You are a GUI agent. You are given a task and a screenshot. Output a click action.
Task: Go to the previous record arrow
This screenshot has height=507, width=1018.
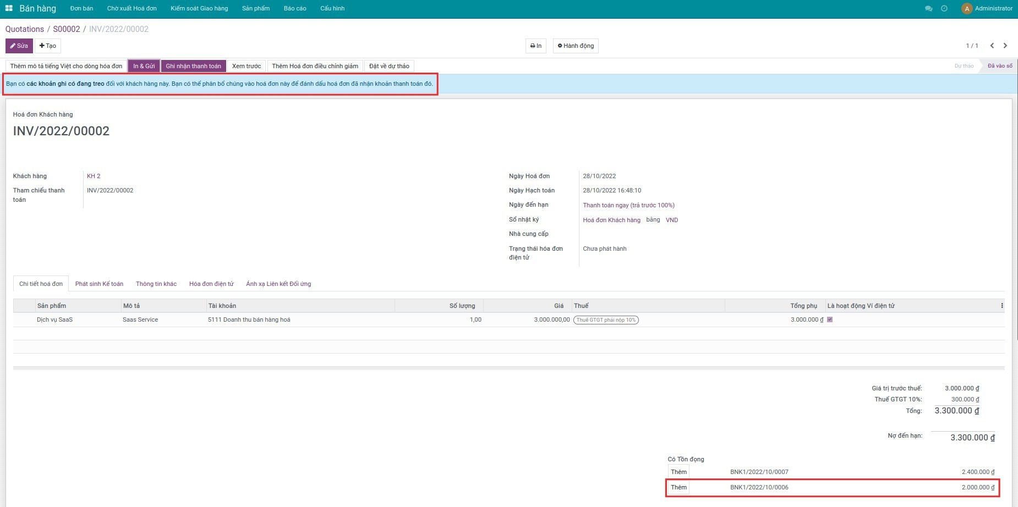pyautogui.click(x=992, y=46)
